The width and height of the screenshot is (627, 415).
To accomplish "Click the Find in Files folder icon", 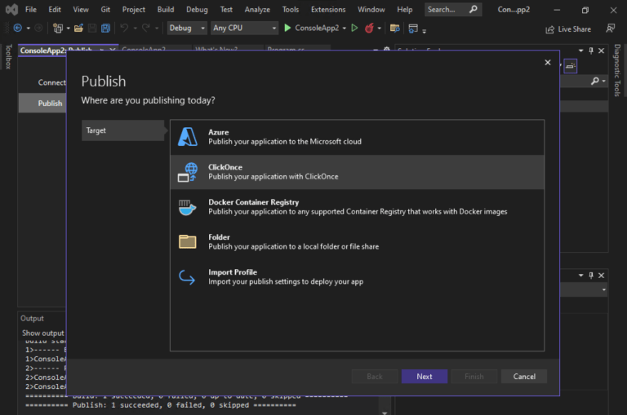I will coord(394,28).
